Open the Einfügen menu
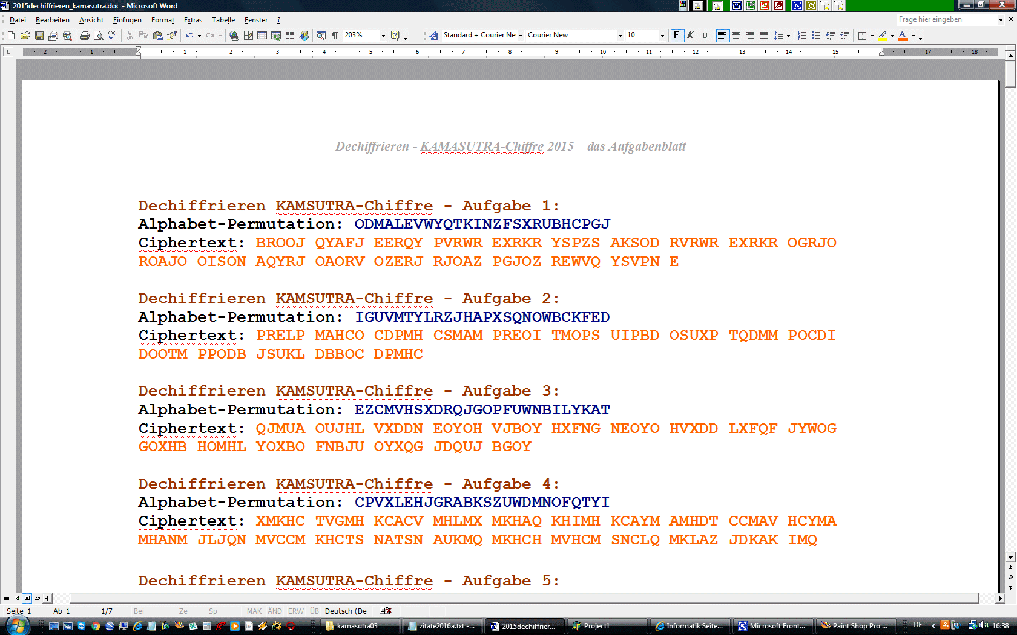The height and width of the screenshot is (635, 1017). [127, 20]
